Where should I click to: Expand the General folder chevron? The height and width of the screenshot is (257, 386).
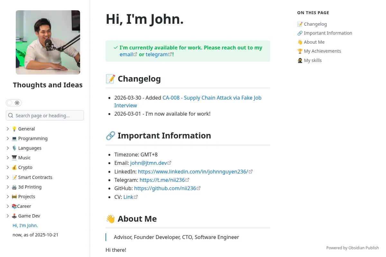[8, 129]
